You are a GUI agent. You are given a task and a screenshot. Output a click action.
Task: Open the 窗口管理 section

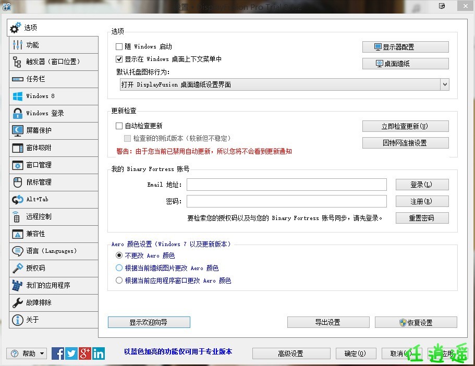(54, 165)
